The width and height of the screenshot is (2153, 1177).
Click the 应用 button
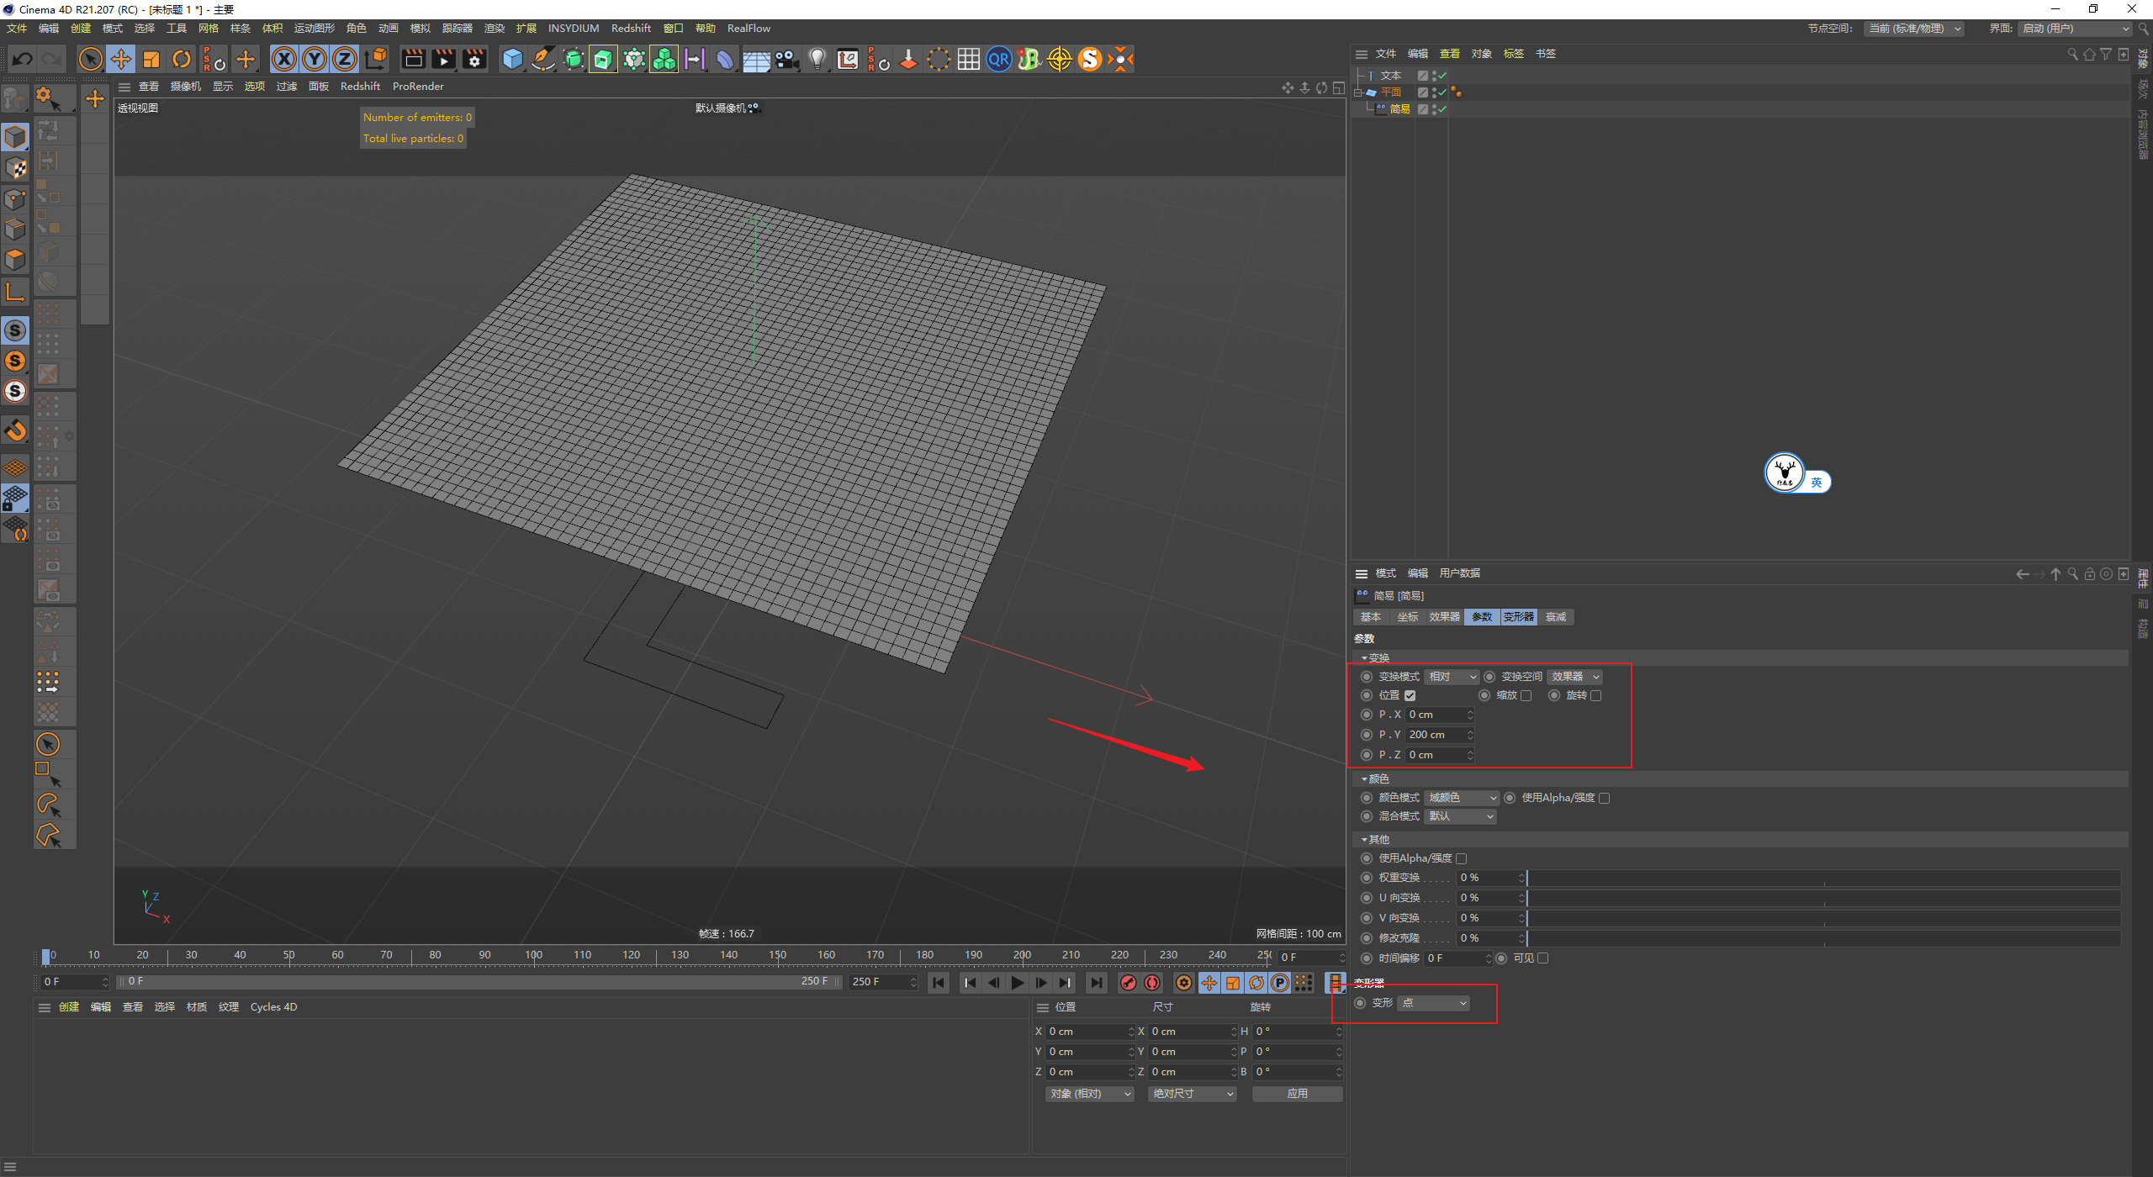(x=1297, y=1094)
